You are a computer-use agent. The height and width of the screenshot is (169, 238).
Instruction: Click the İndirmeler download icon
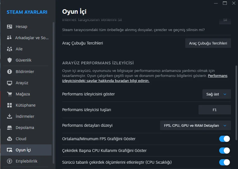click(x=10, y=116)
